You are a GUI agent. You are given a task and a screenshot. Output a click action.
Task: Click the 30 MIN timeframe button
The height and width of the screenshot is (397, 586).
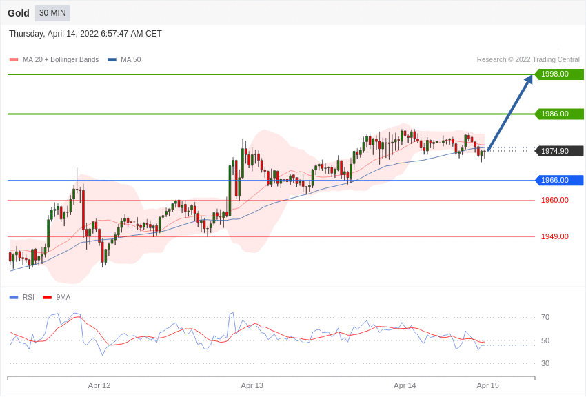coord(52,13)
